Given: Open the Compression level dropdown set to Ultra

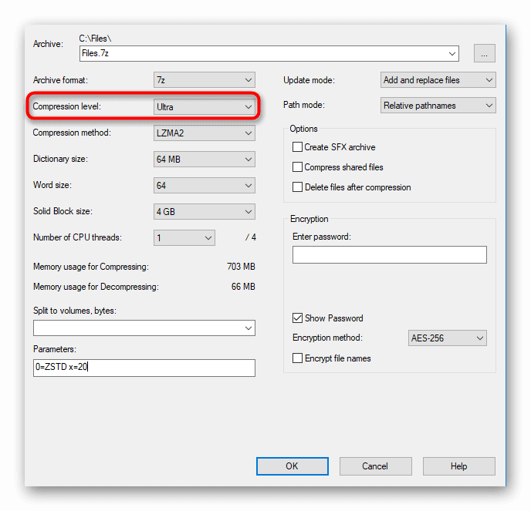Looking at the screenshot, I should [205, 107].
